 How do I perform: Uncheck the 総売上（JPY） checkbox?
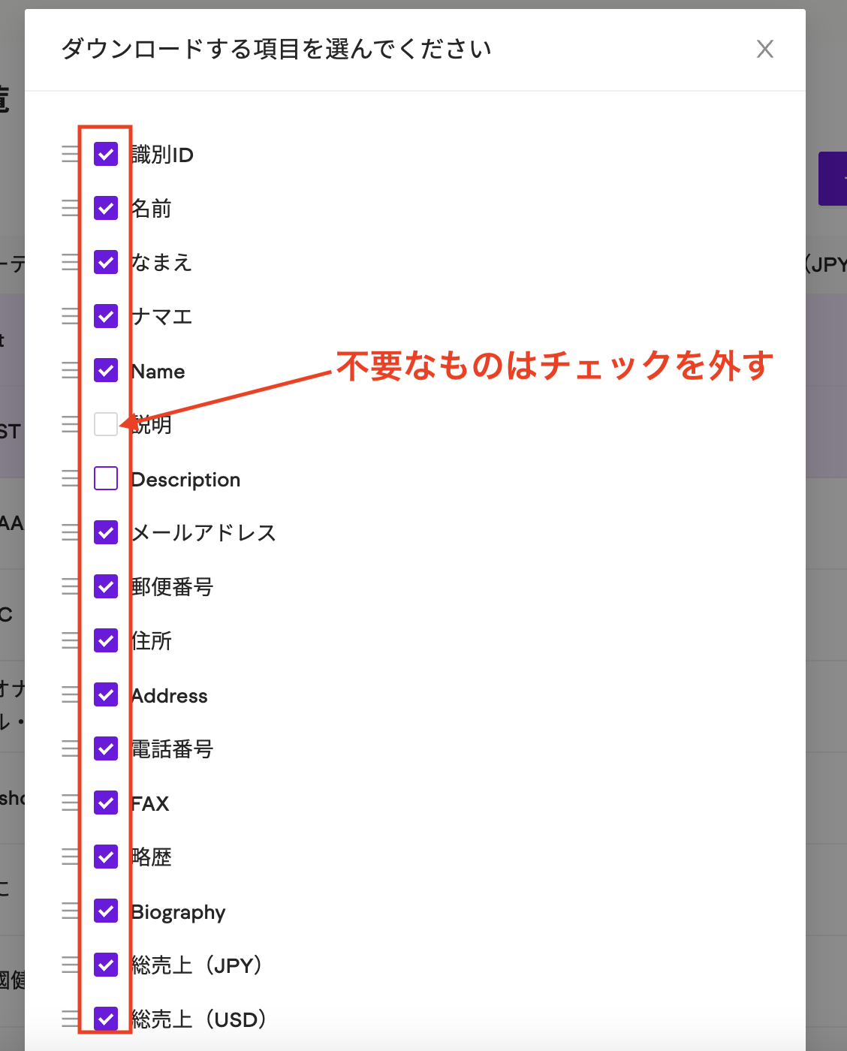(x=106, y=965)
